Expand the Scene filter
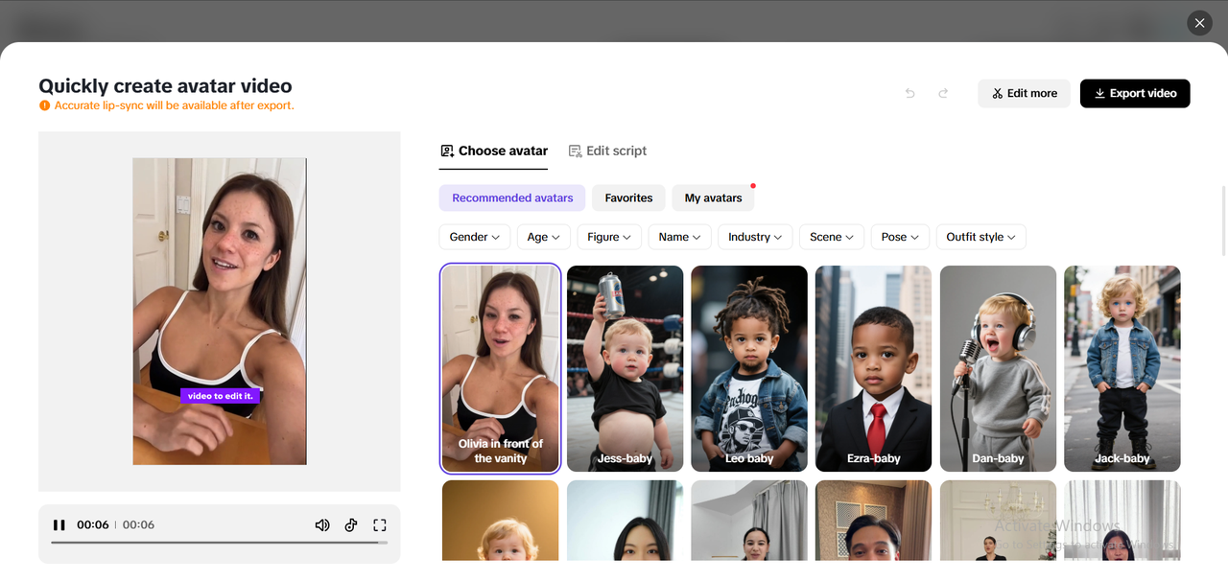Image resolution: width=1228 pixels, height=581 pixels. pyautogui.click(x=831, y=237)
